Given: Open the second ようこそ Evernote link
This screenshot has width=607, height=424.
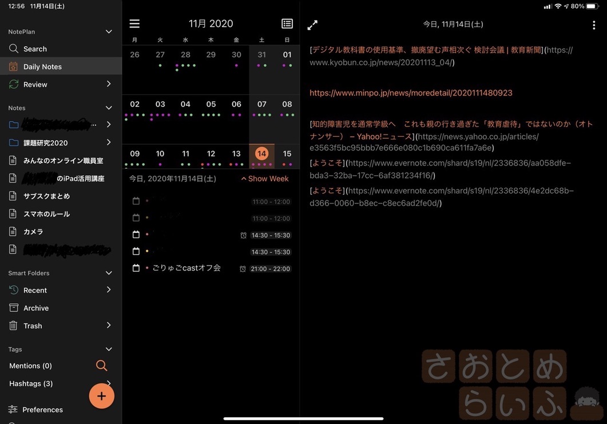Looking at the screenshot, I should (327, 191).
